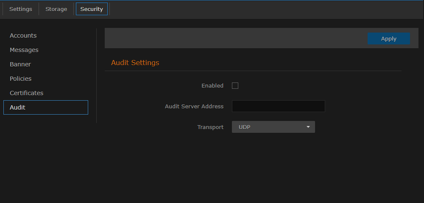This screenshot has width=424, height=203.
Task: Open the Settings tab
Action: tap(21, 9)
